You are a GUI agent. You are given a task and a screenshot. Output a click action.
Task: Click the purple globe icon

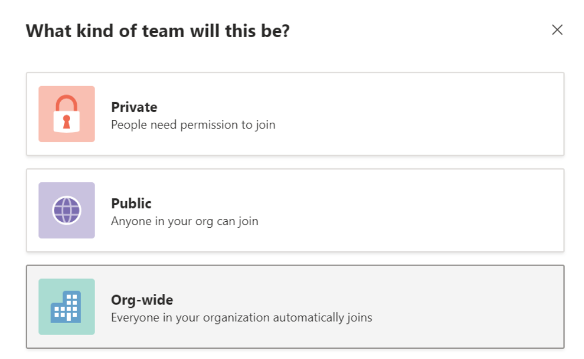[66, 211]
